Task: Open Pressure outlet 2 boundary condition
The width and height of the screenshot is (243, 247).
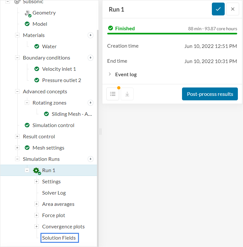Action: pos(61,80)
